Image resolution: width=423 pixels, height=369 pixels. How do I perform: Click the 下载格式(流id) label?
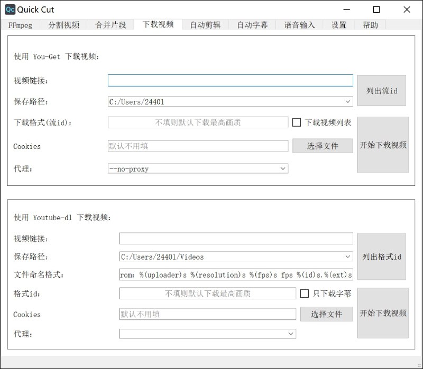click(43, 123)
